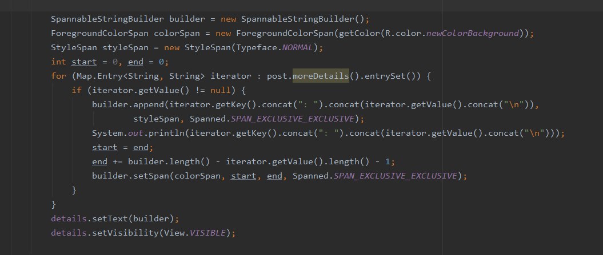
Task: Click the VISIBLE constant after View
Action: coord(207,233)
